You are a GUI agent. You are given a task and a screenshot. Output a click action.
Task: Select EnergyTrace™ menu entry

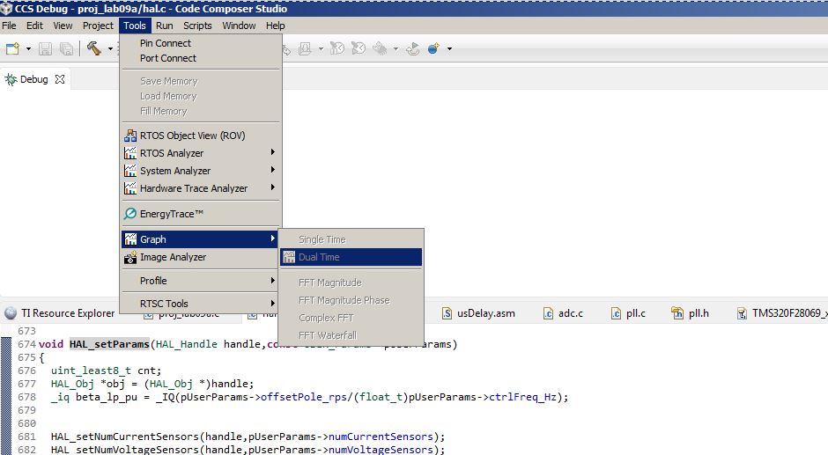pyautogui.click(x=201, y=214)
